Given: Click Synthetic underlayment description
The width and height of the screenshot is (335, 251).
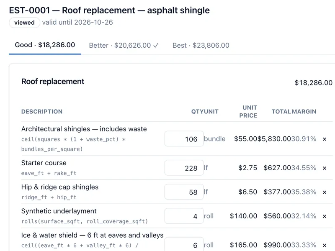Looking at the screenshot, I should pos(59,211).
